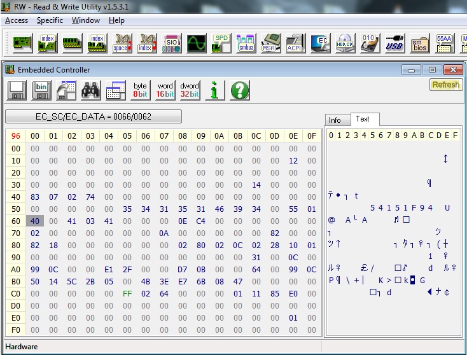This screenshot has width=467, height=355.
Task: Open the IO space tool
Action: [x=122, y=43]
